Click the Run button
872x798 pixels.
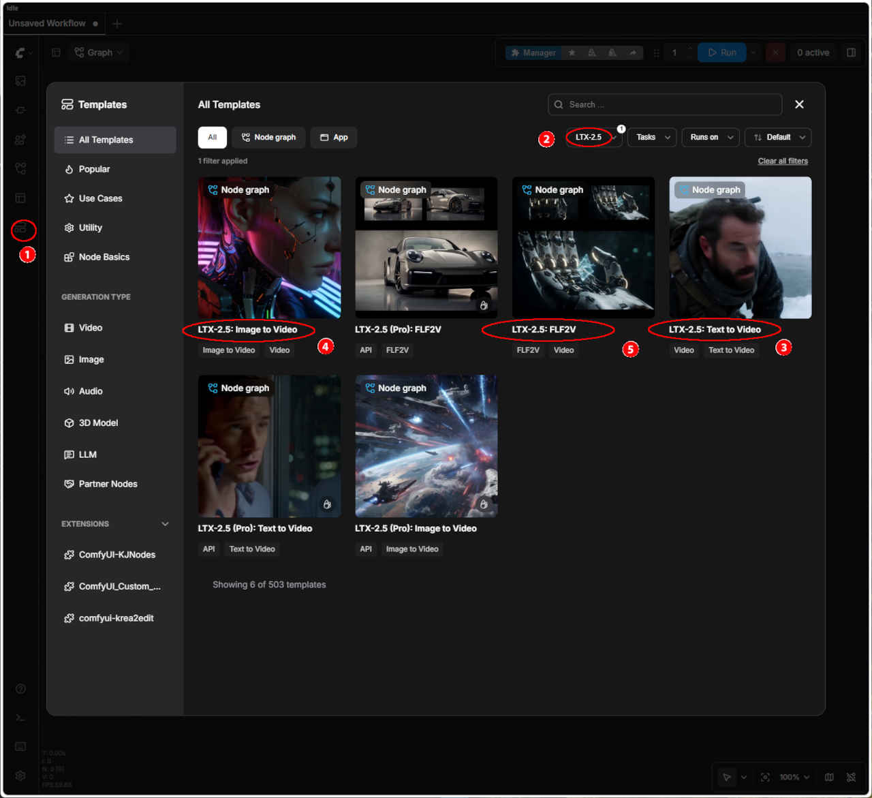(x=722, y=52)
